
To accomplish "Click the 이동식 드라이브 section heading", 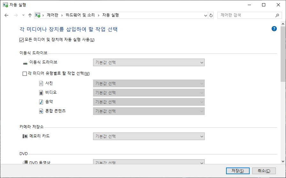I will tap(33, 53).
